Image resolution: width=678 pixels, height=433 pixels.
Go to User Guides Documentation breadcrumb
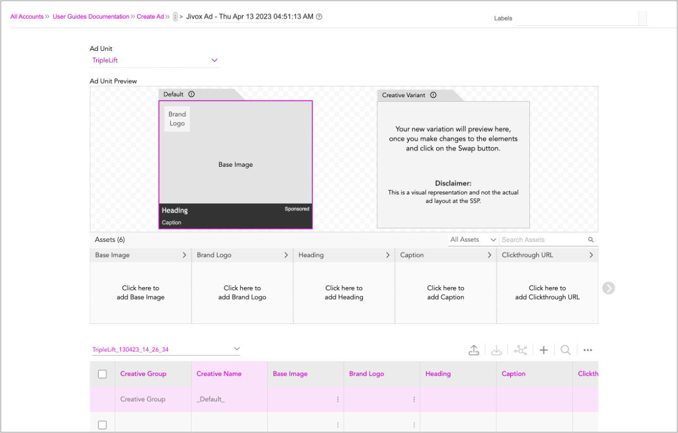(x=91, y=17)
